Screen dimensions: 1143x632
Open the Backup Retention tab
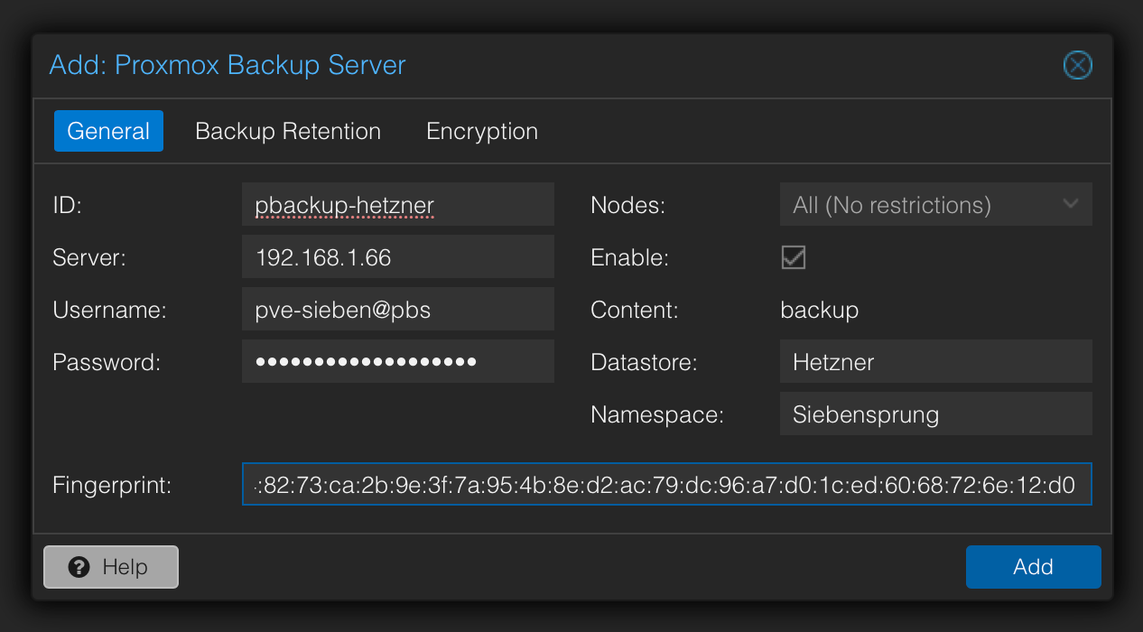point(288,131)
